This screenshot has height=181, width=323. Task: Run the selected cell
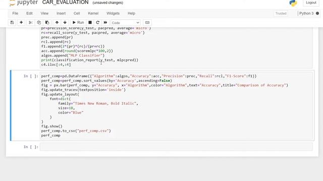coord(78,23)
